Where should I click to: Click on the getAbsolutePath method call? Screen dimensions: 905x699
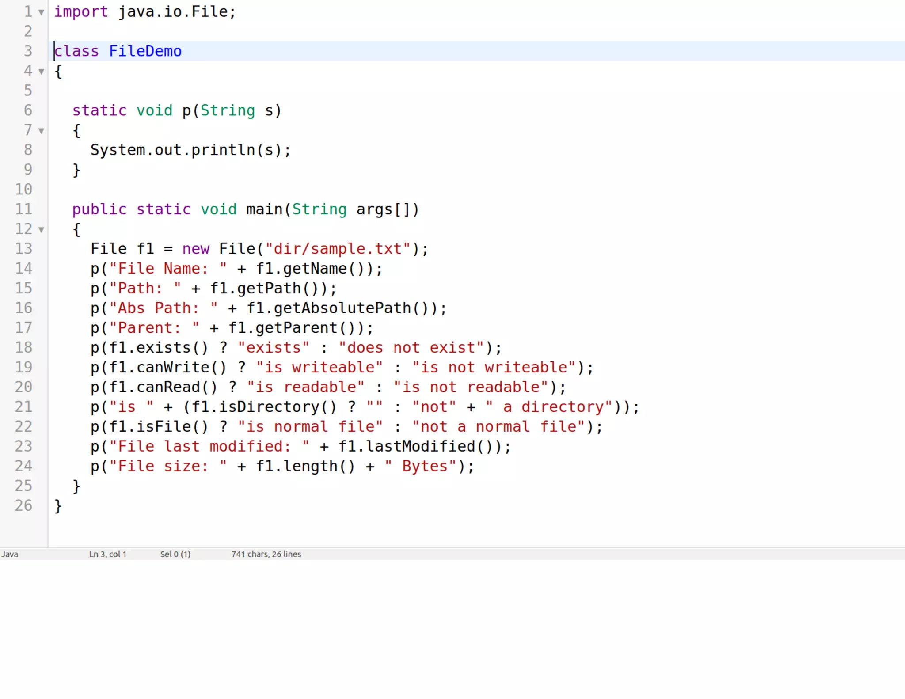pos(342,308)
